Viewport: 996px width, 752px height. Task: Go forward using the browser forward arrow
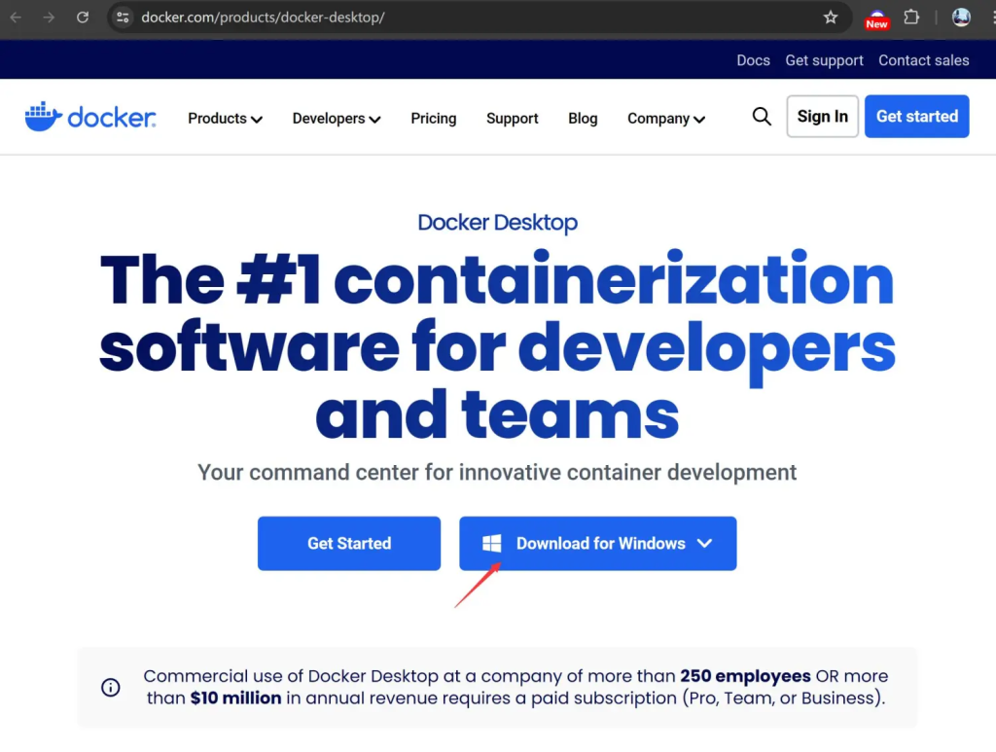click(x=49, y=18)
